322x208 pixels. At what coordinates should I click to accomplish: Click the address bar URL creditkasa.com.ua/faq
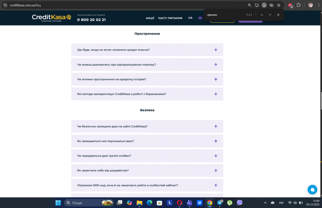pos(25,5)
